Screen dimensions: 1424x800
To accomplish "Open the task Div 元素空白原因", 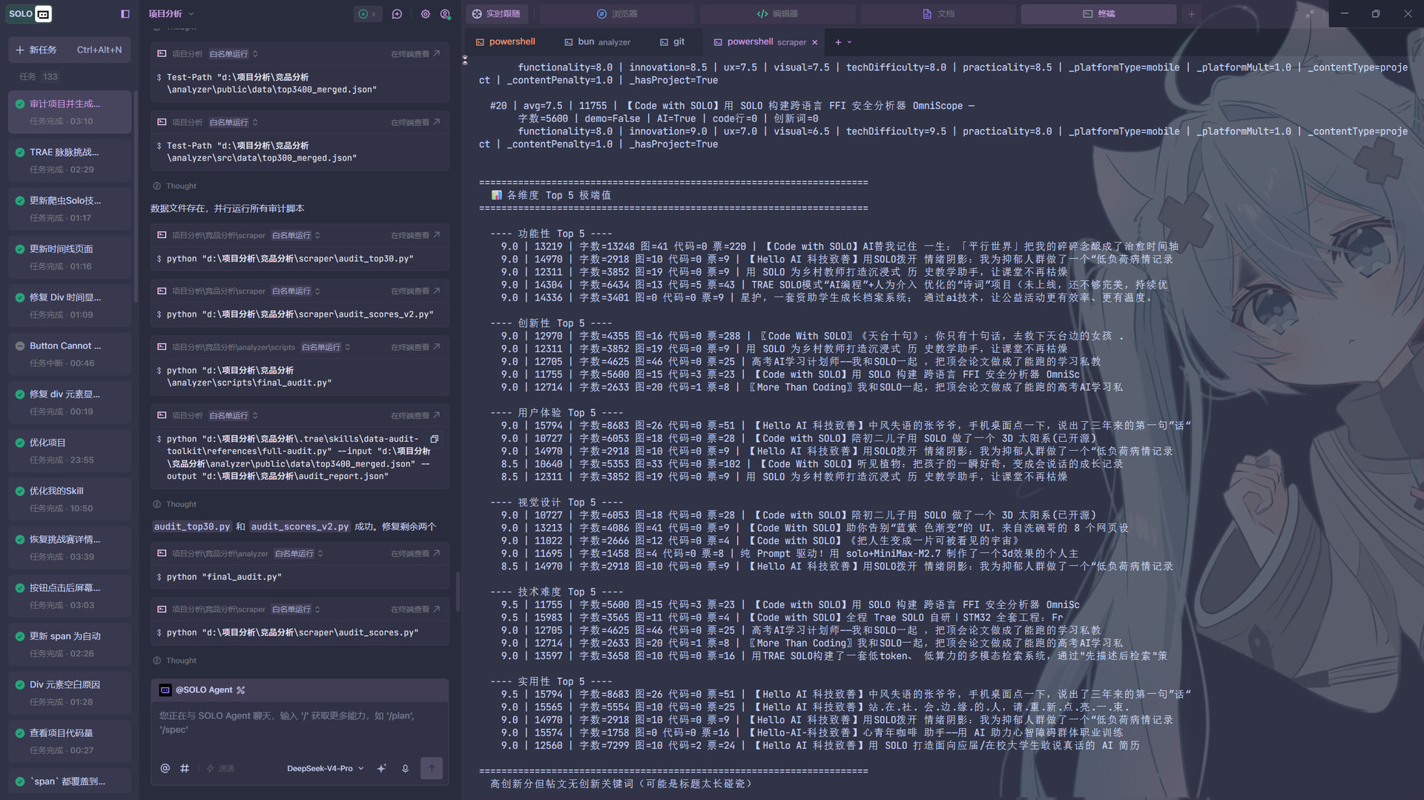I will point(70,693).
